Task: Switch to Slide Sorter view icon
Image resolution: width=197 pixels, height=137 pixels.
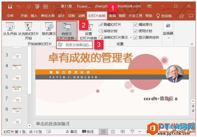Action: [x=113, y=132]
